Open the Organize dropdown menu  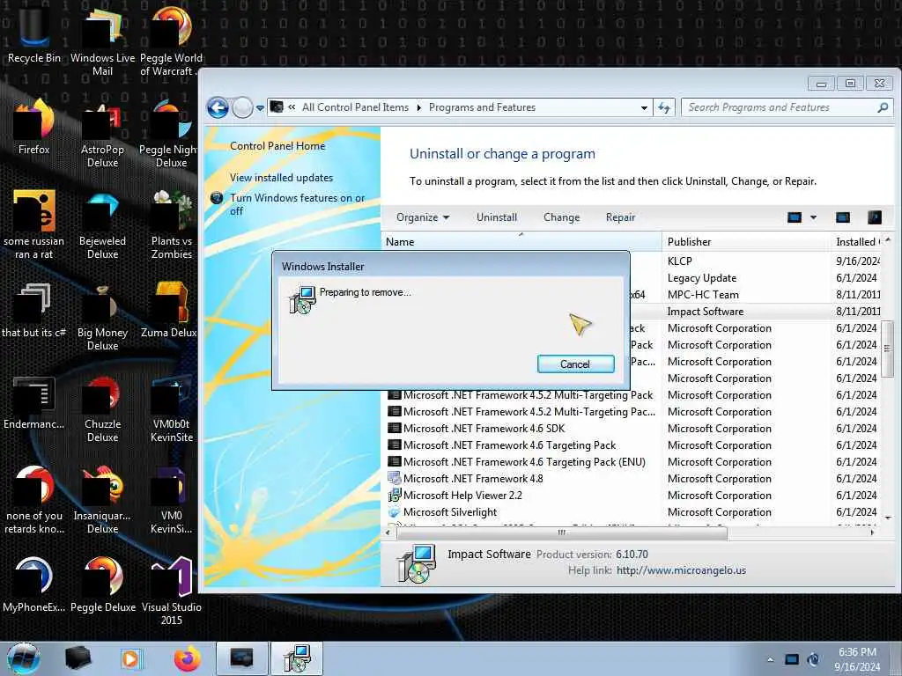[x=423, y=217]
